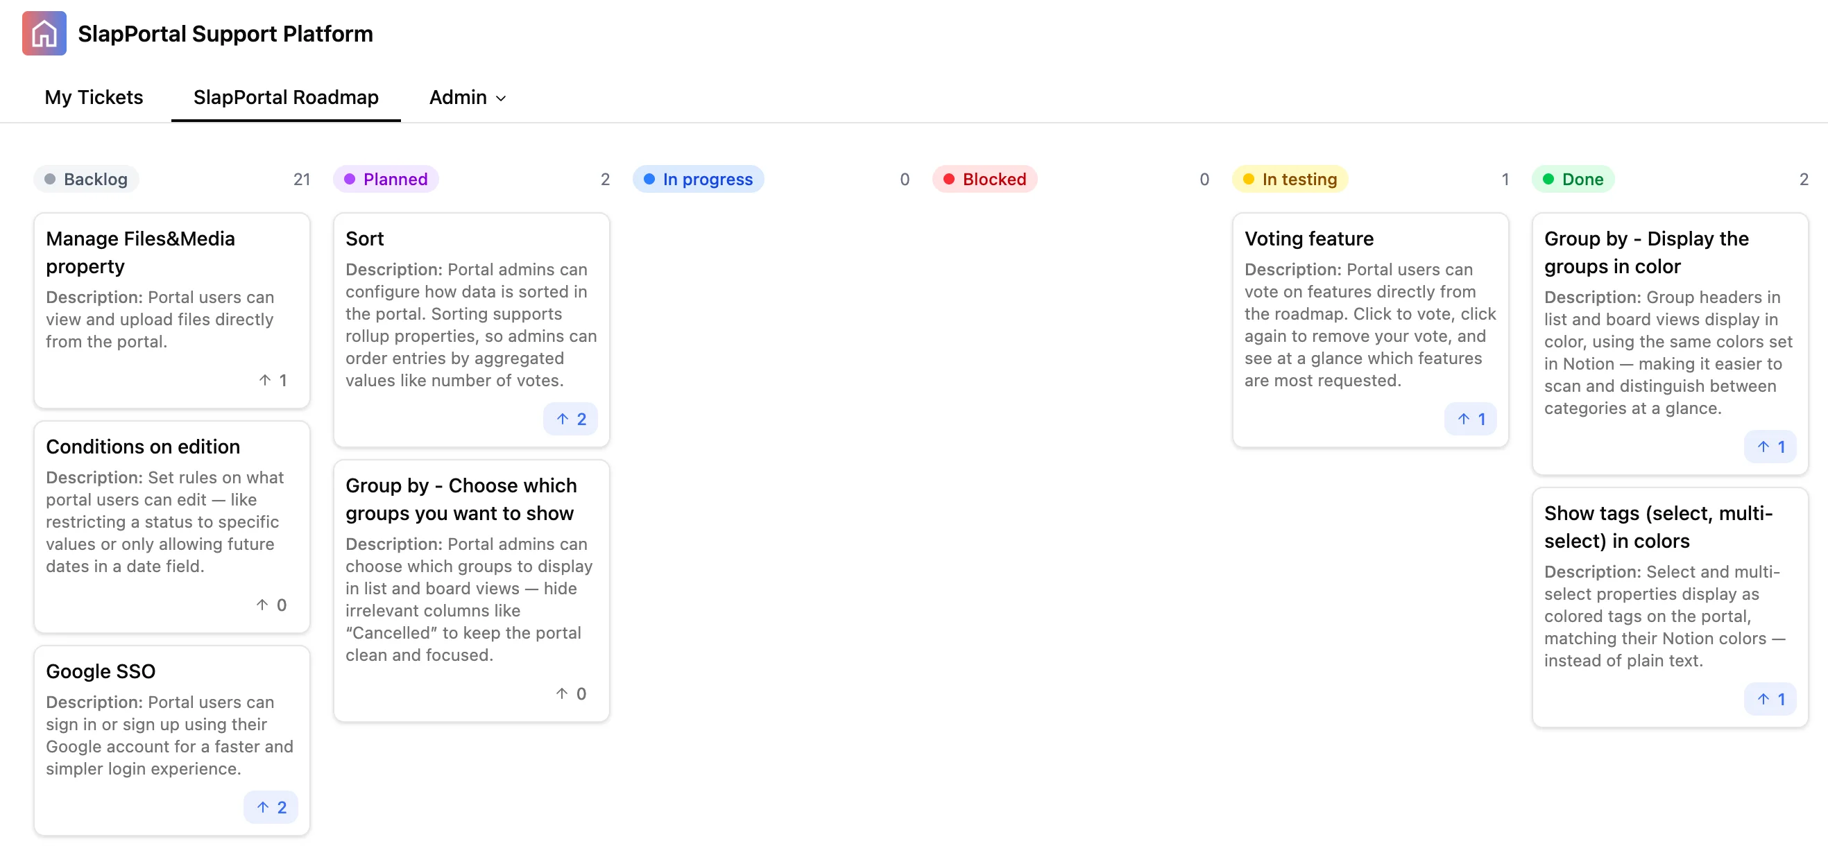Click the purple Planned status badge
The image size is (1828, 846).
(386, 179)
